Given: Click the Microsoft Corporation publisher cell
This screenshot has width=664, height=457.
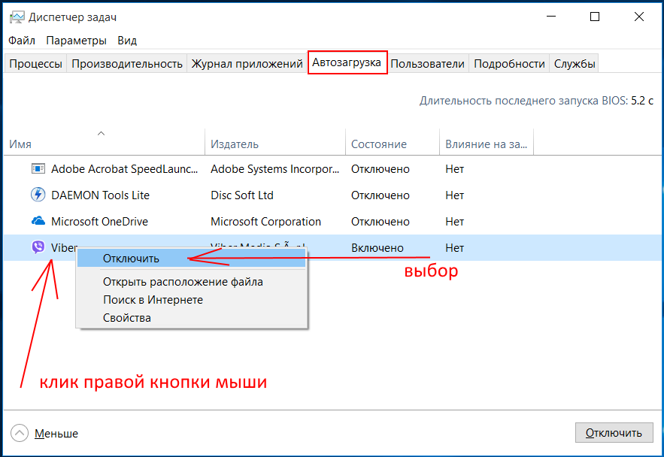Looking at the screenshot, I should click(265, 221).
